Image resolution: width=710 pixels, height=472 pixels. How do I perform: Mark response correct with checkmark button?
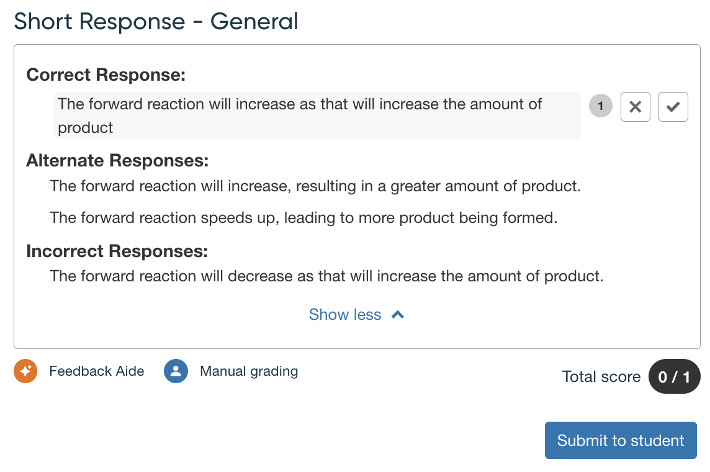(673, 107)
